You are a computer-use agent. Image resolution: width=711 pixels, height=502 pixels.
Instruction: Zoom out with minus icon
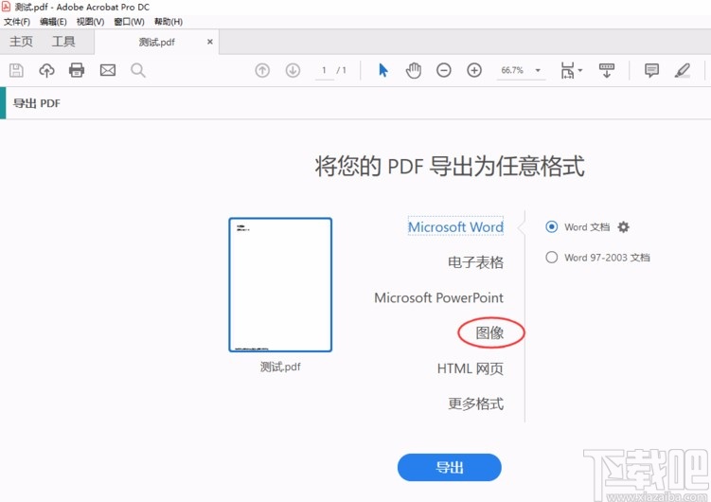pyautogui.click(x=444, y=70)
